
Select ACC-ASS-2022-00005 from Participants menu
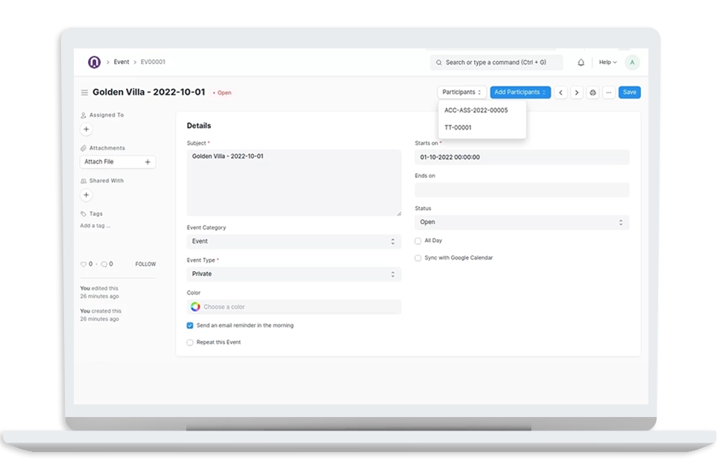[476, 110]
